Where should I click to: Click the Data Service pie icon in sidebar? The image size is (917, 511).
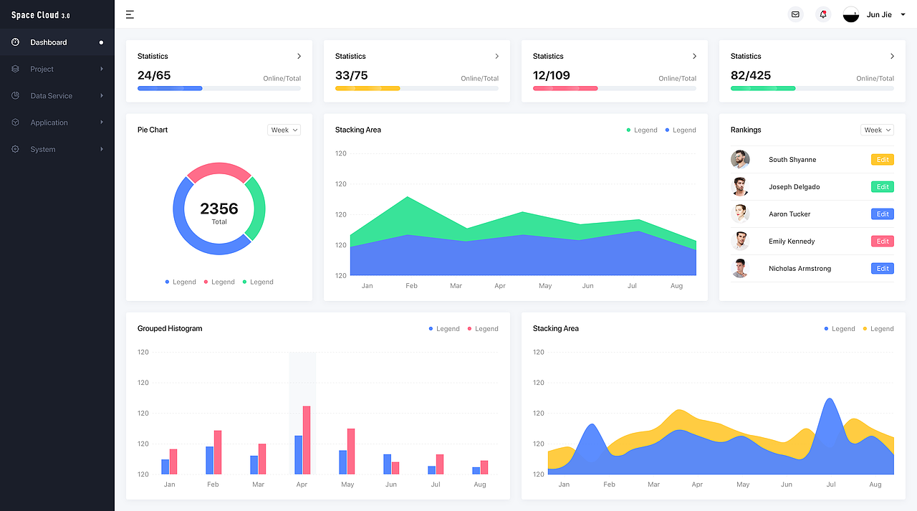15,95
